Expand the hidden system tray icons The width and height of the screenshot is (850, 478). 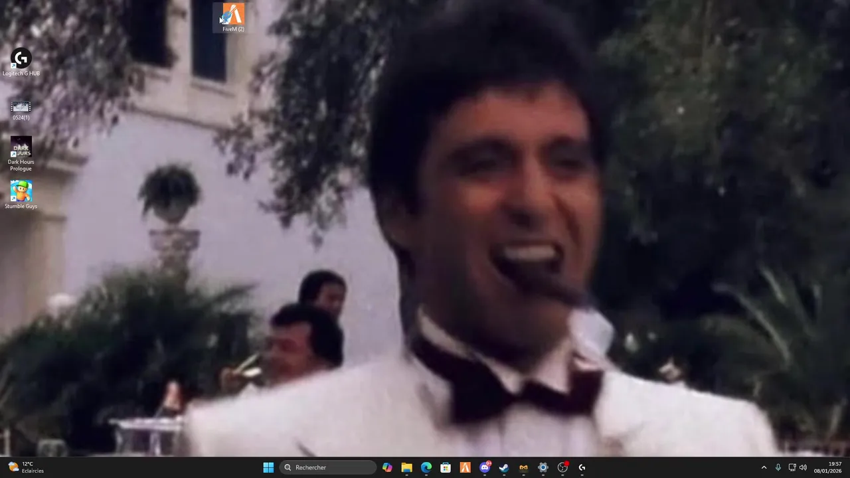[x=764, y=467]
